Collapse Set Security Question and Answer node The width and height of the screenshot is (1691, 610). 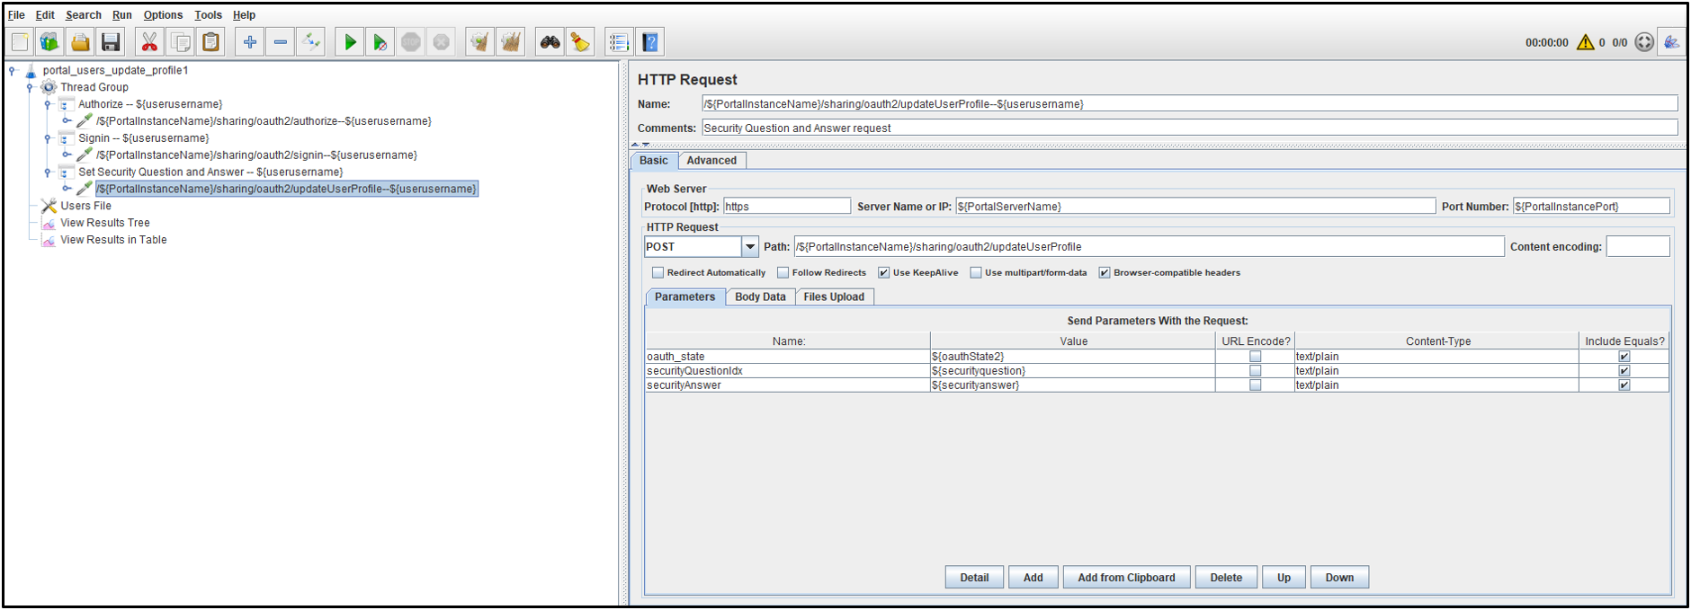pos(48,172)
